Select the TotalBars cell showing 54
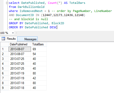 [39, 54]
